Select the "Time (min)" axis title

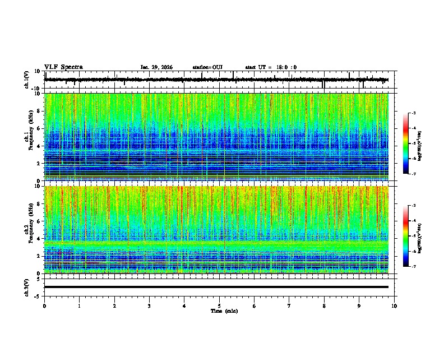click(224, 311)
